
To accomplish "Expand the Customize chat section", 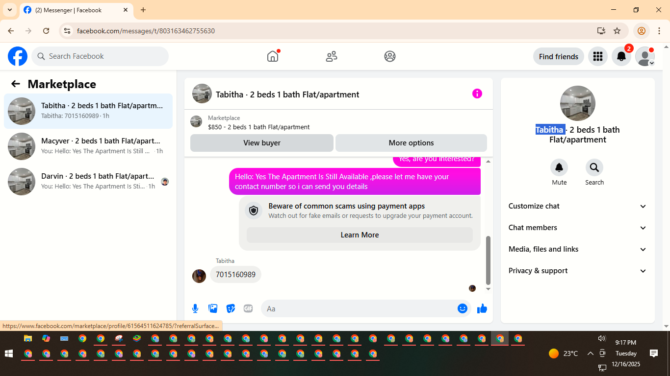I will (x=578, y=206).
